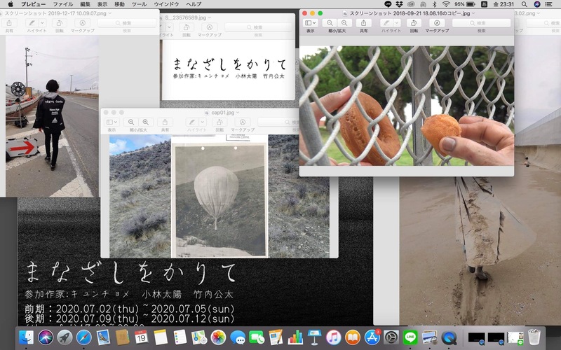Viewport: 561px width, 350px height.
Task: Expand title chevron next to S__23576589.jpg
Action: click(210, 17)
